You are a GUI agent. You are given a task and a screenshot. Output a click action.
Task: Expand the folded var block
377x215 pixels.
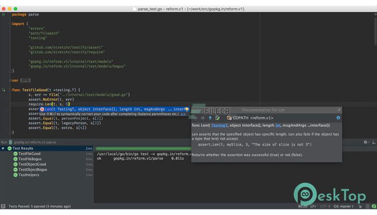[x=10, y=81]
